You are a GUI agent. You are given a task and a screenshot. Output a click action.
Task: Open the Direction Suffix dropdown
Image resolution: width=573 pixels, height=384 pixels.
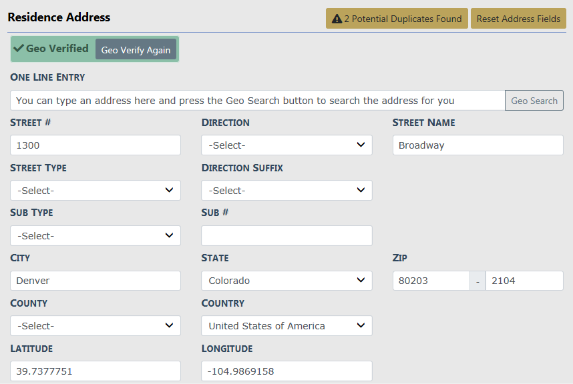point(286,191)
